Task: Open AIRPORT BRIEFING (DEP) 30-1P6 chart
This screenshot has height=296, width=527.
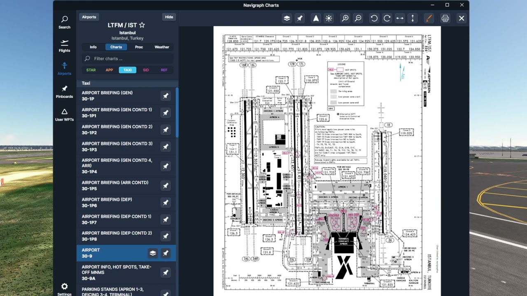Action: [126, 203]
